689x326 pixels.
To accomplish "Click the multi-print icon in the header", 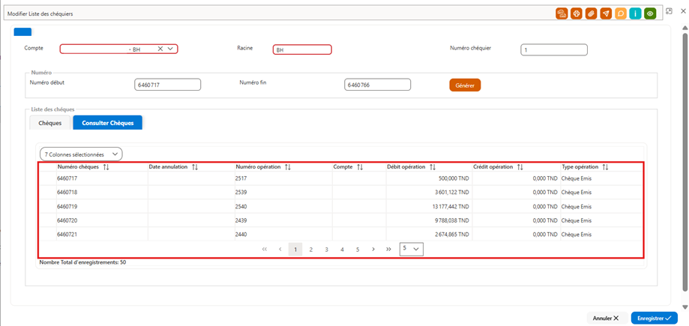I will 562,13.
